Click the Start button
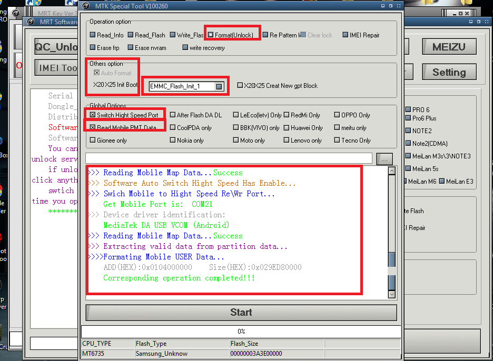The width and height of the screenshot is (493, 361). pyautogui.click(x=241, y=313)
